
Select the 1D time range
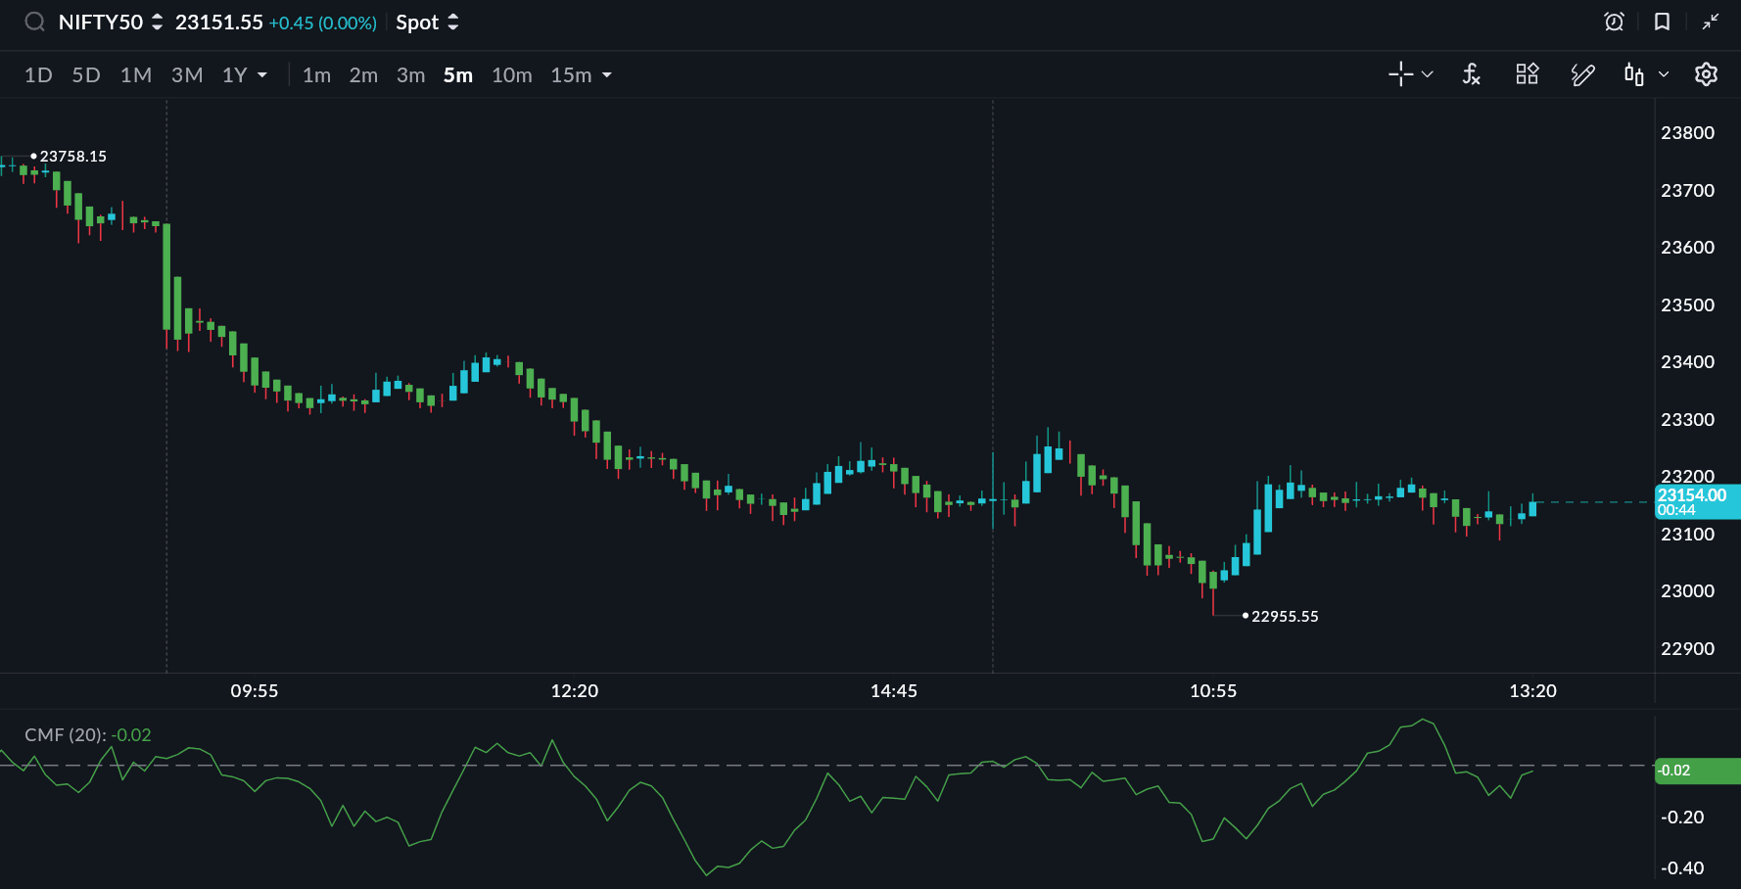pyautogui.click(x=38, y=75)
